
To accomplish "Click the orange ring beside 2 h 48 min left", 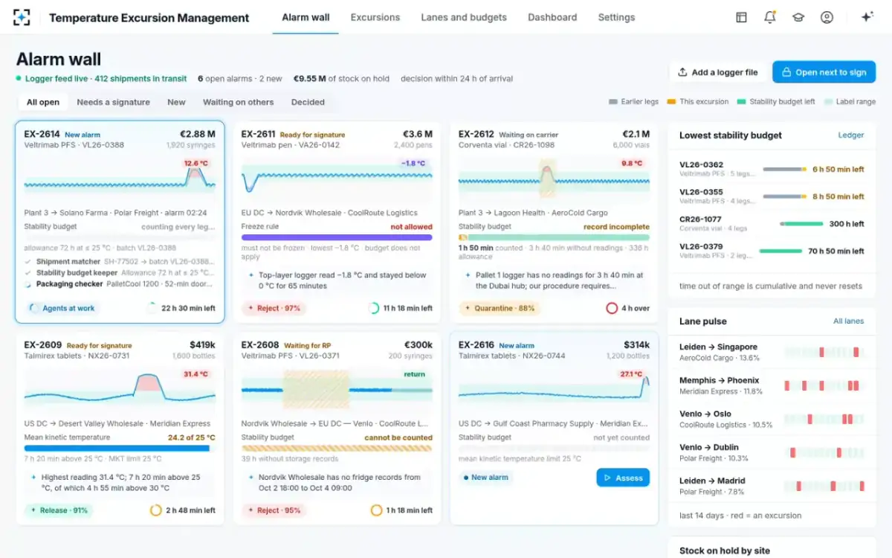I will pos(156,510).
